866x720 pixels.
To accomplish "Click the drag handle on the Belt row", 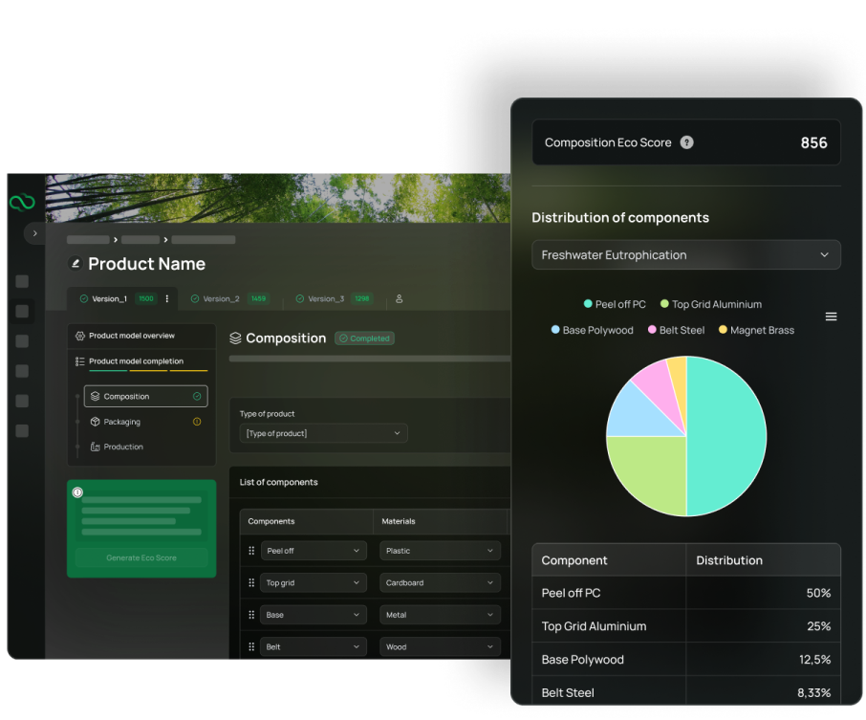I will [252, 647].
